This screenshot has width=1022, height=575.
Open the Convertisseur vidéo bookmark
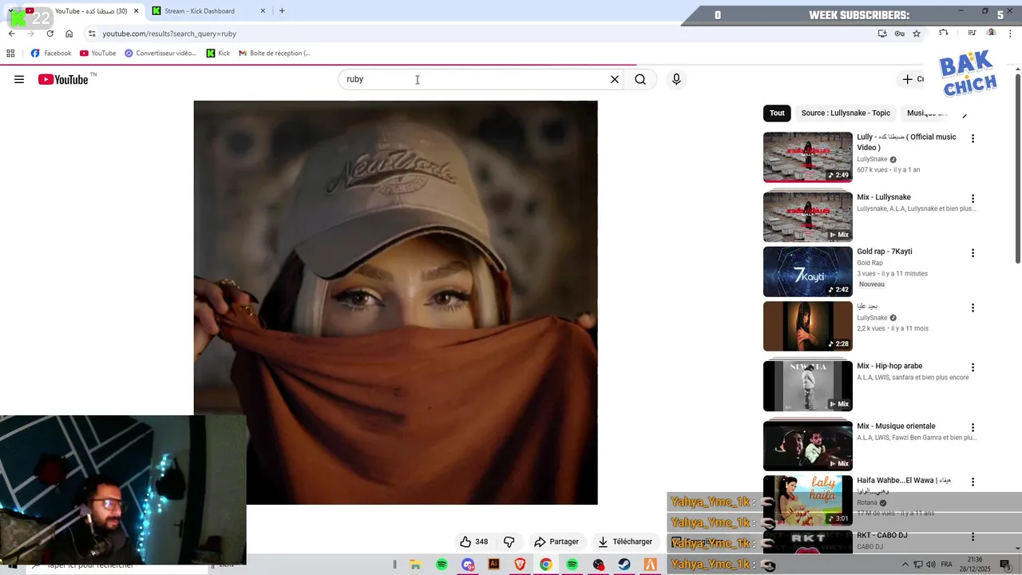pos(160,54)
